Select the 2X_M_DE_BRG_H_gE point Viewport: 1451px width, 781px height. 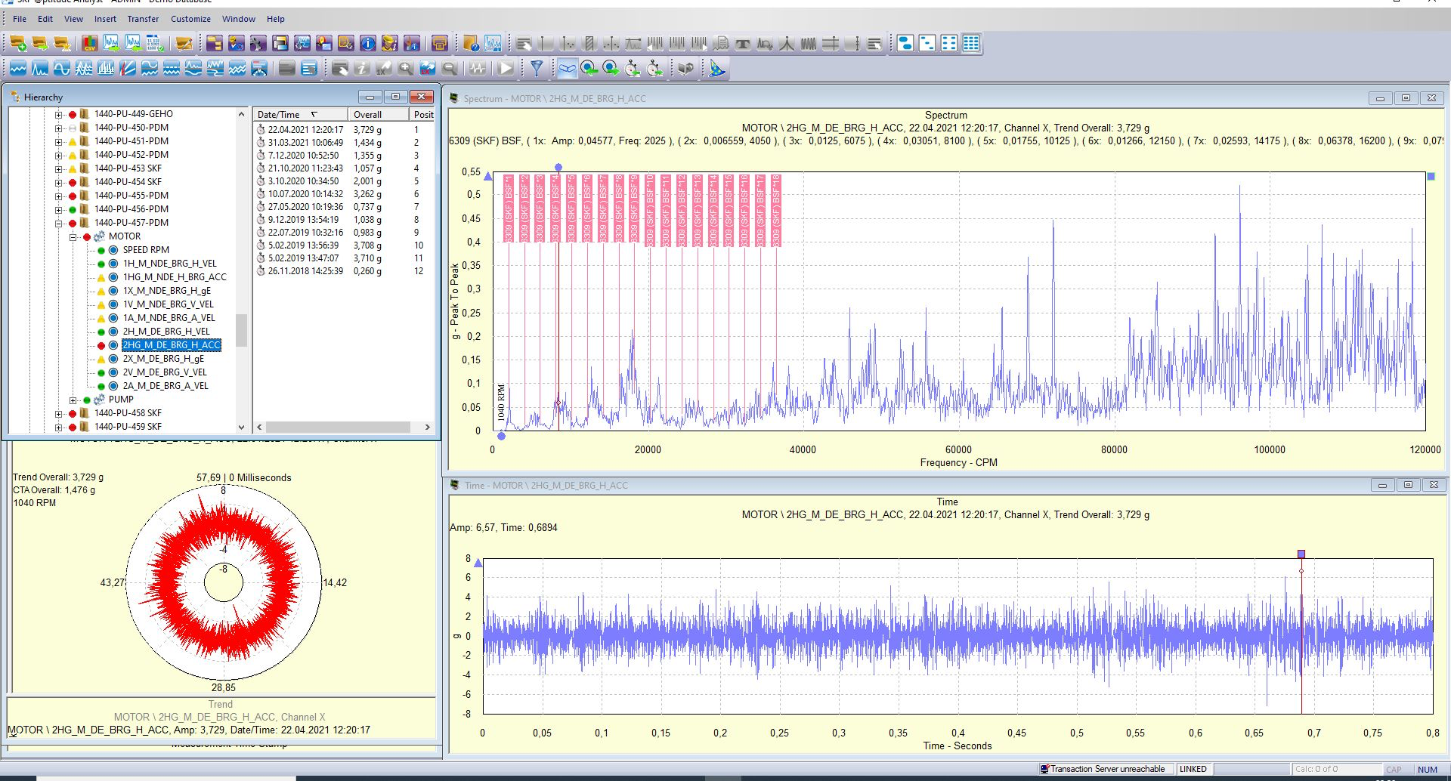(x=163, y=359)
